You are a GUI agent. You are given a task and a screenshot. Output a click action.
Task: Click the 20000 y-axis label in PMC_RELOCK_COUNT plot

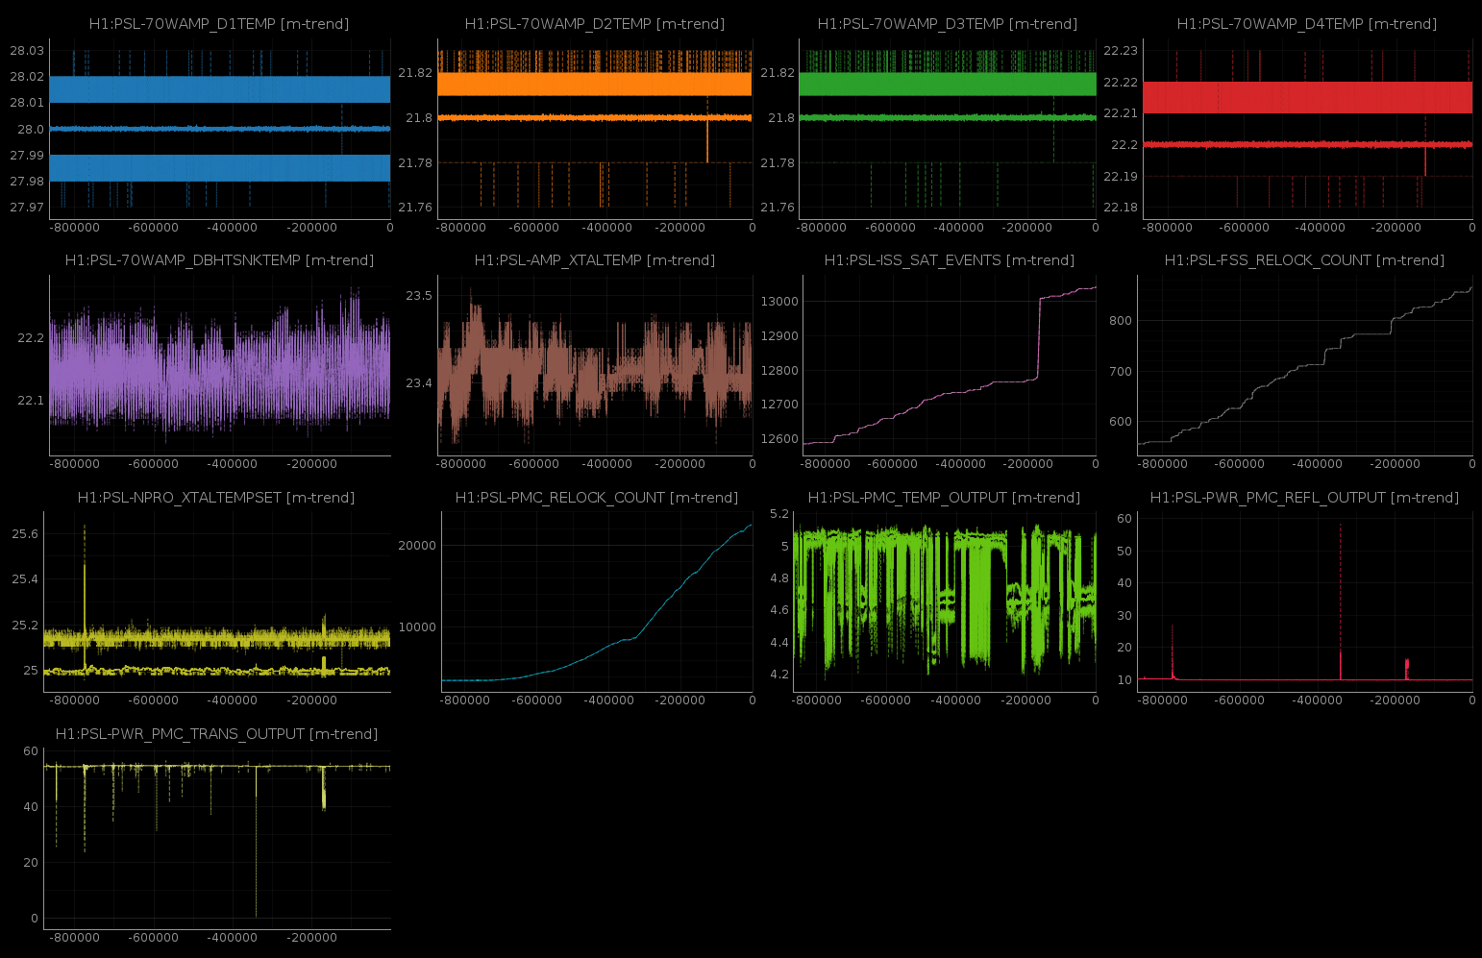[x=417, y=546]
